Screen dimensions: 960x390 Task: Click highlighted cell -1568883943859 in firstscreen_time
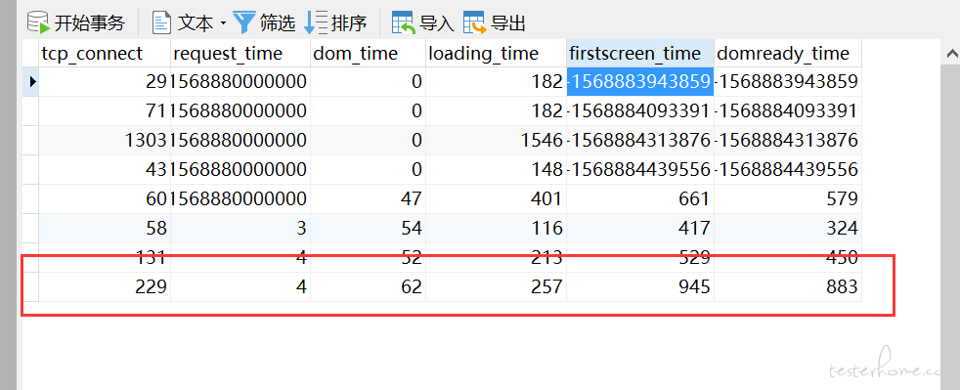point(640,81)
